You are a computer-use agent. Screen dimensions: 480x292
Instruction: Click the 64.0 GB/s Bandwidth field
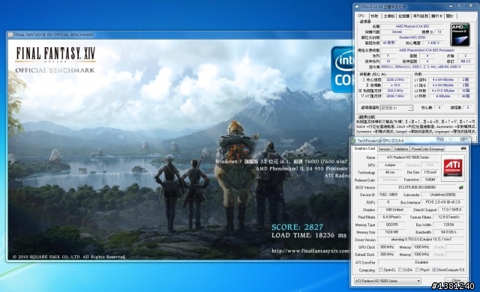point(448,232)
